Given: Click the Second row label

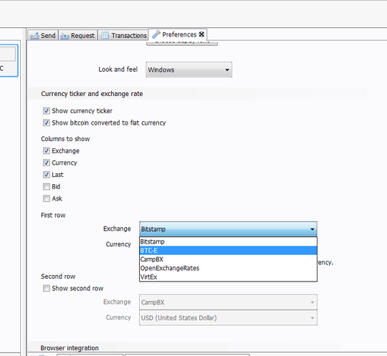Looking at the screenshot, I should [58, 276].
